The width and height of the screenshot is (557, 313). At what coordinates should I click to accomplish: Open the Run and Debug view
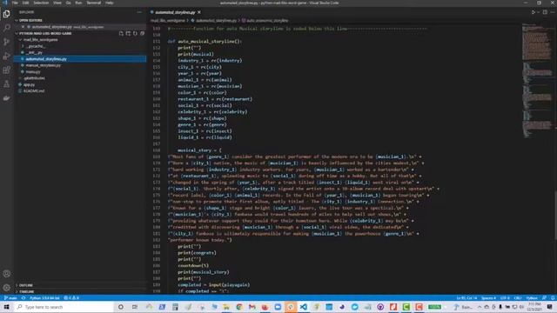coord(6,56)
